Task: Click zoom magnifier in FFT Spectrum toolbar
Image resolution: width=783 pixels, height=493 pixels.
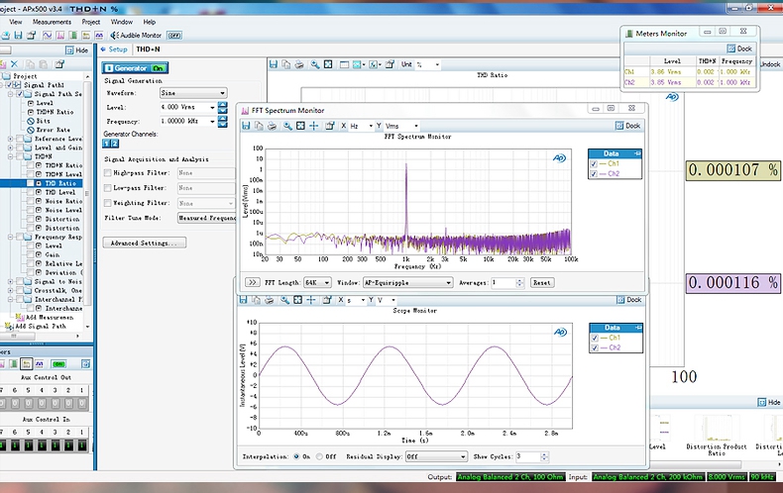Action: (x=287, y=126)
